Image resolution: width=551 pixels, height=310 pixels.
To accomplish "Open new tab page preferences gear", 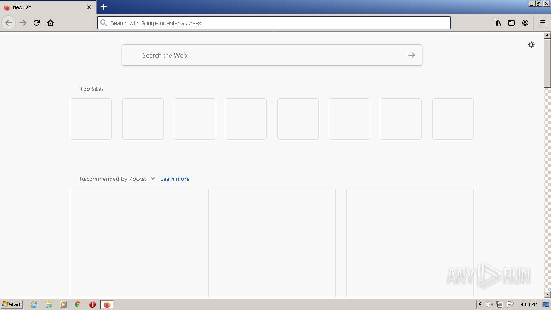I will 531,45.
